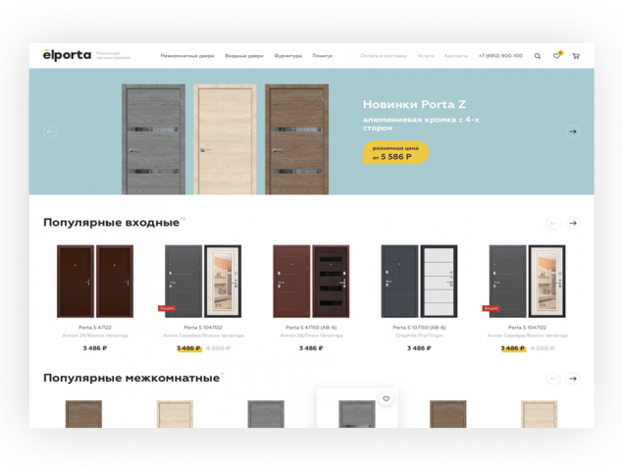The height and width of the screenshot is (471, 622).
Task: Go to next banner slide arrow
Action: click(x=573, y=131)
